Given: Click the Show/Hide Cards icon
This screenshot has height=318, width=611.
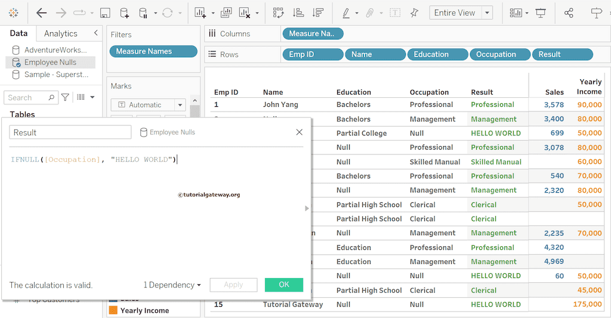Looking at the screenshot, I should click(516, 13).
